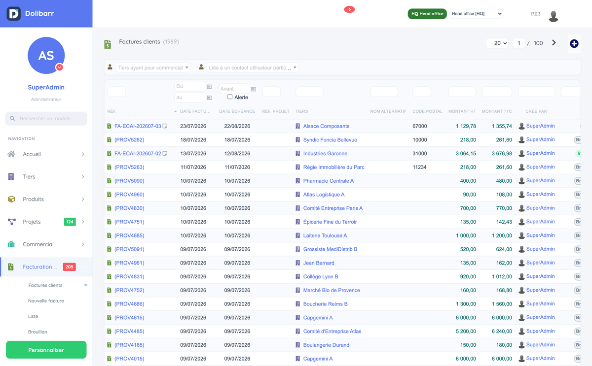Open Liste submenu item
The image size is (592, 366).
(x=33, y=316)
